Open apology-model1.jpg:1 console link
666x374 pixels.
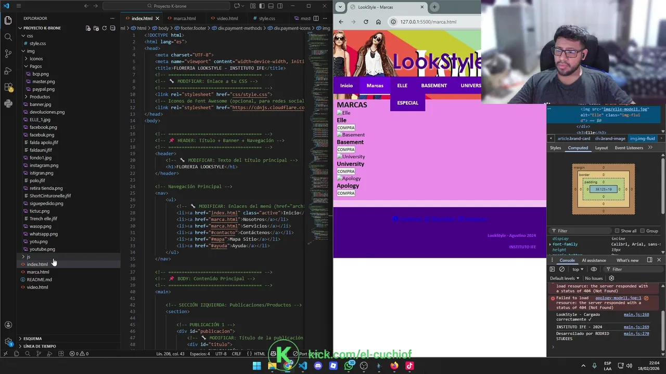pyautogui.click(x=619, y=298)
